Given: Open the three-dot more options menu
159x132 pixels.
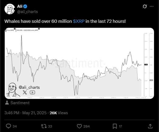Looking at the screenshot, I should [152, 6].
